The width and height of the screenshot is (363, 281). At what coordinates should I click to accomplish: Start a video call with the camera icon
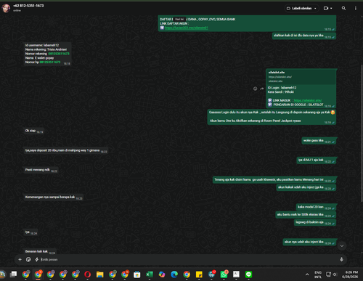326,8
